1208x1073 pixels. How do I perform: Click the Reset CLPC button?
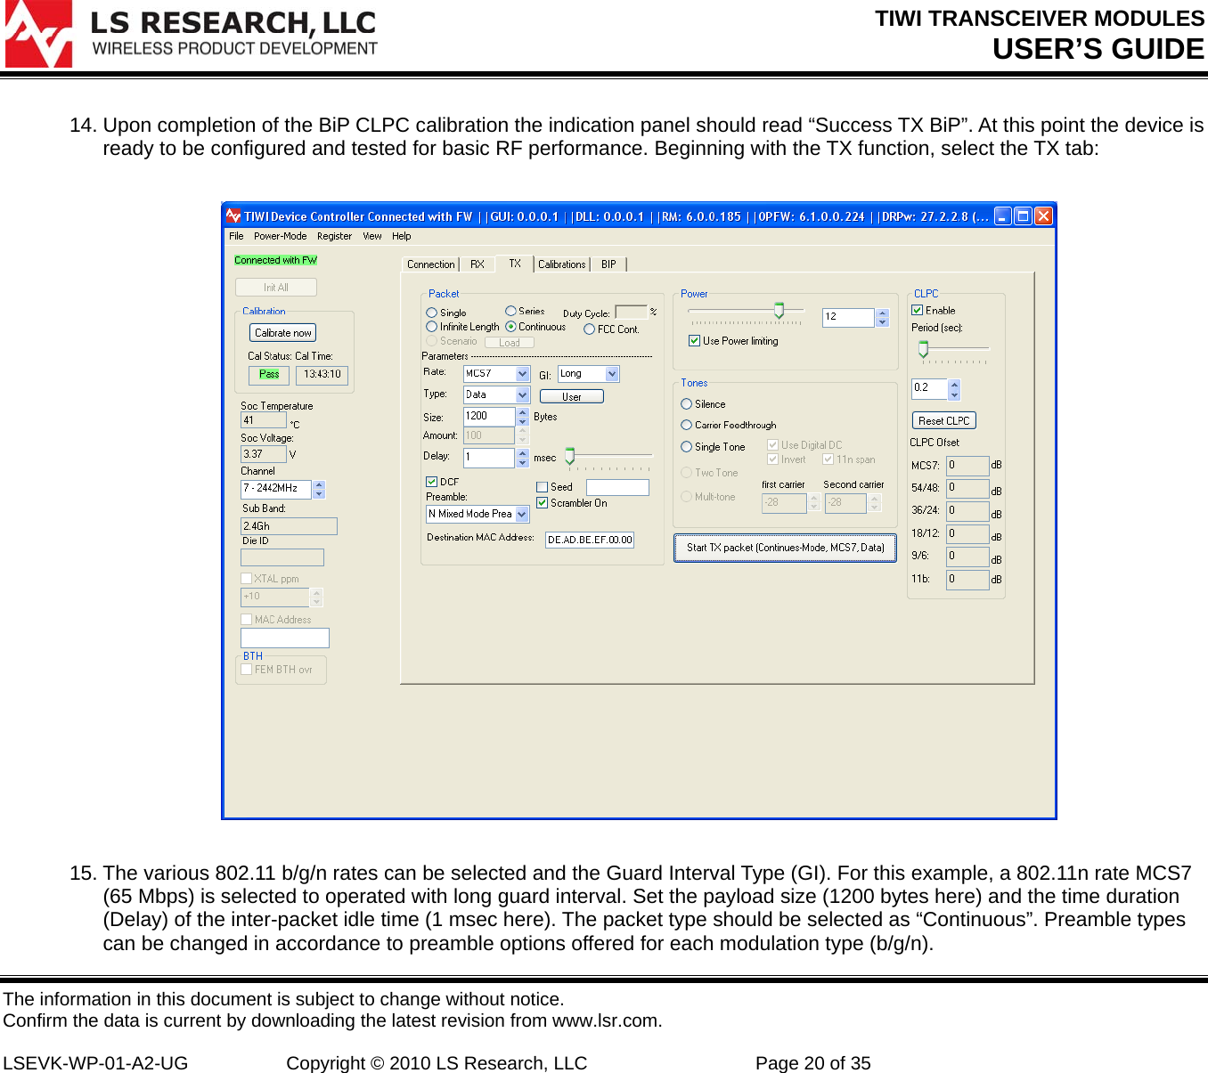click(944, 421)
